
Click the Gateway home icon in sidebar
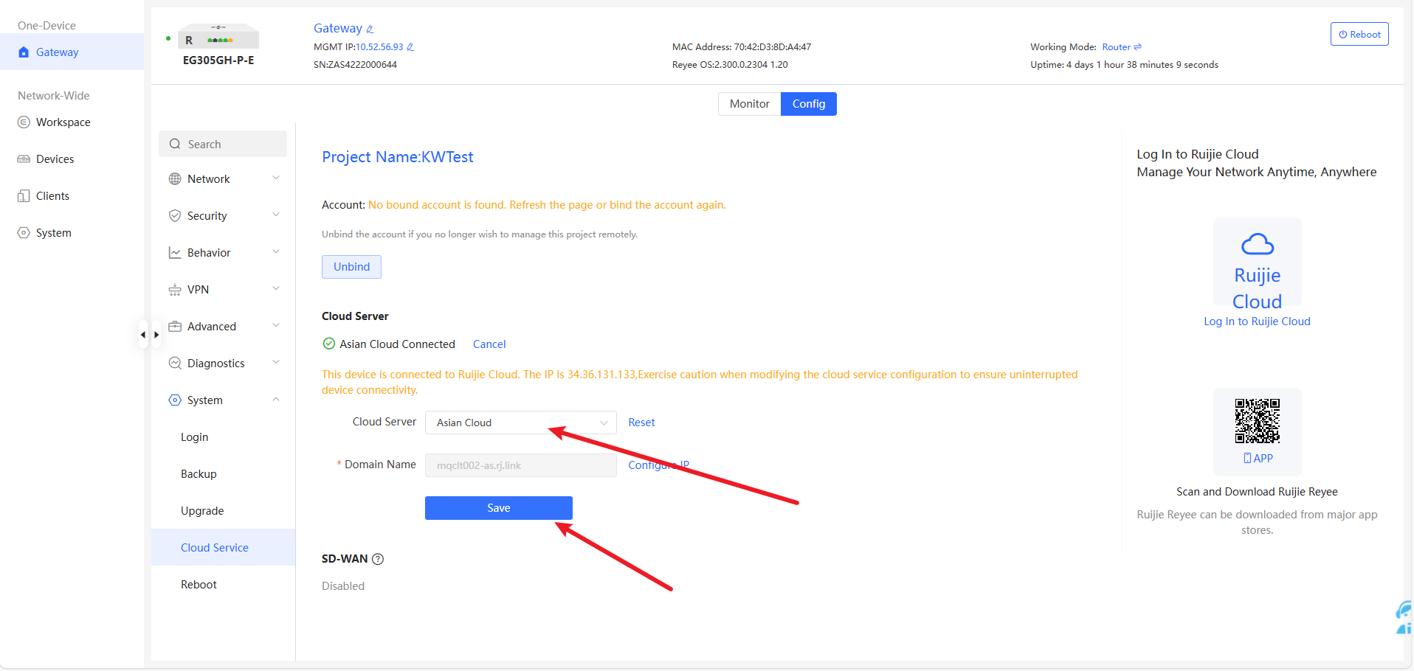click(24, 52)
